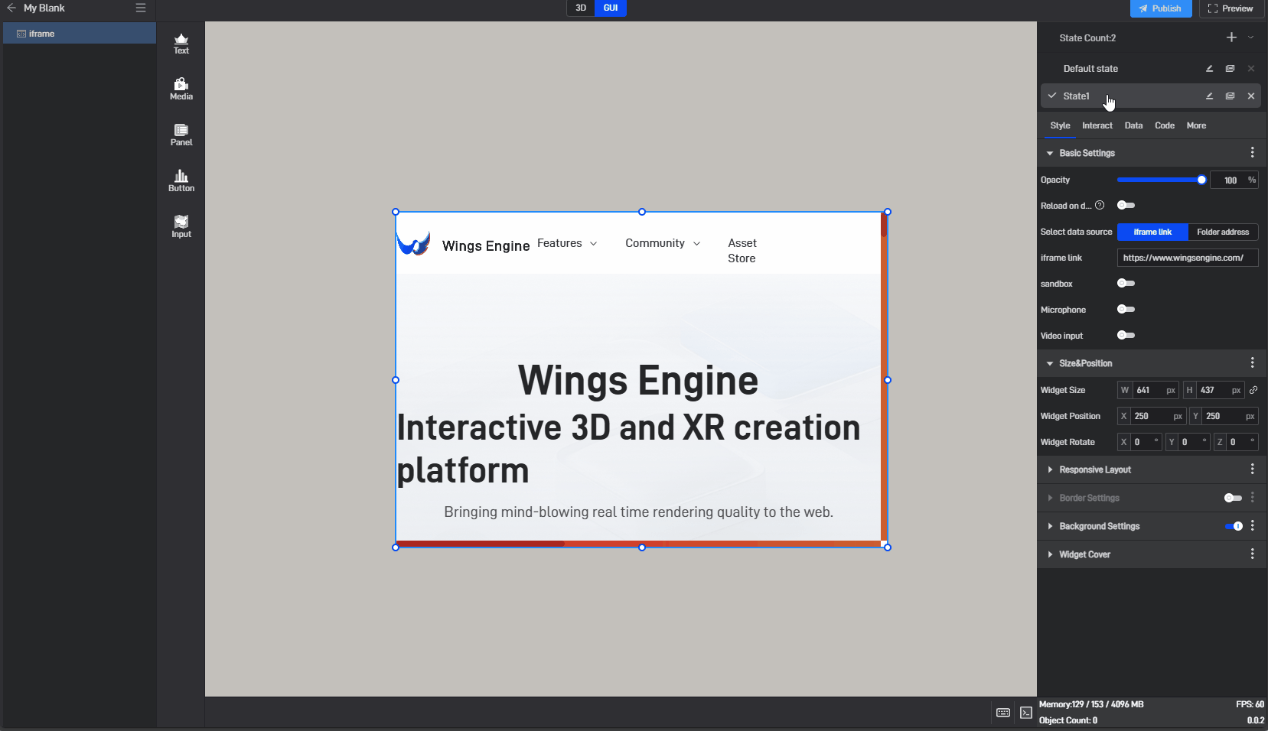Collapse the Size&Position section

(x=1050, y=363)
